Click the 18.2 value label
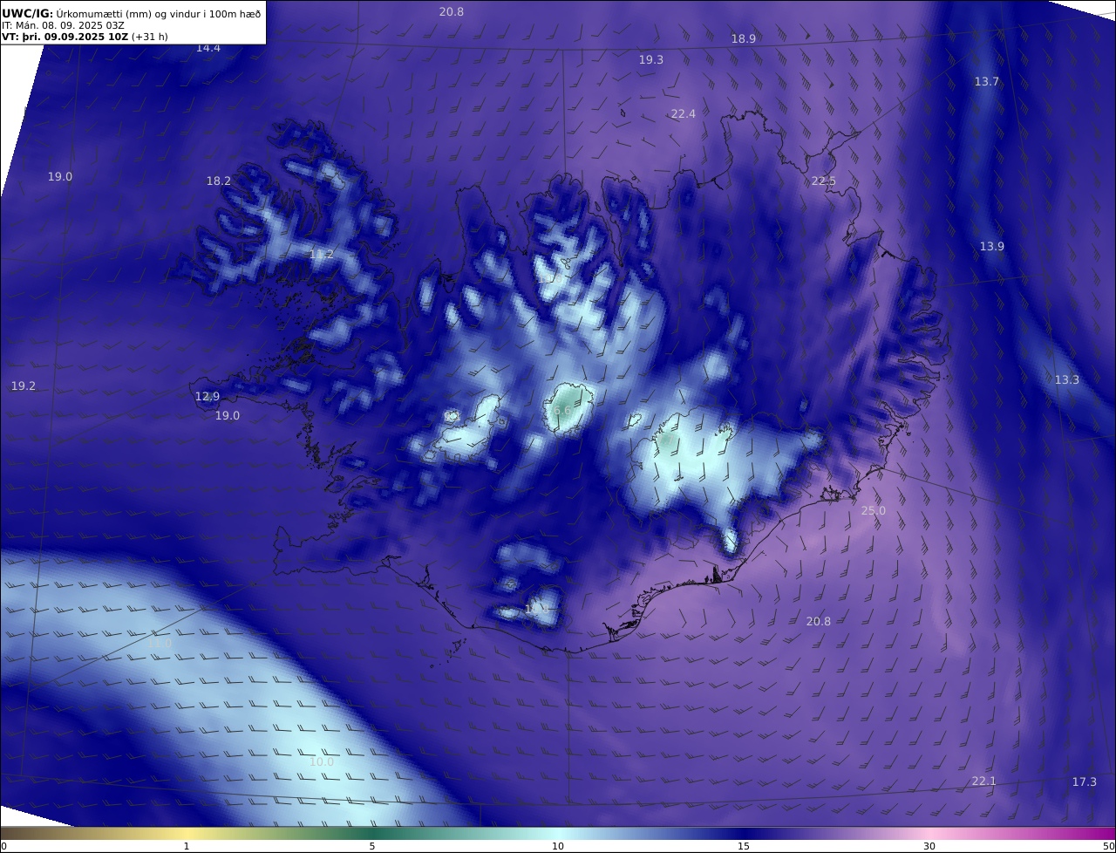 click(x=219, y=181)
